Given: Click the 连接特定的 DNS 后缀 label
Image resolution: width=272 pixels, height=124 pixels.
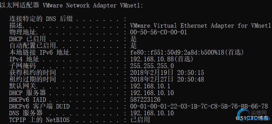Looking at the screenshot, I should (41, 19).
